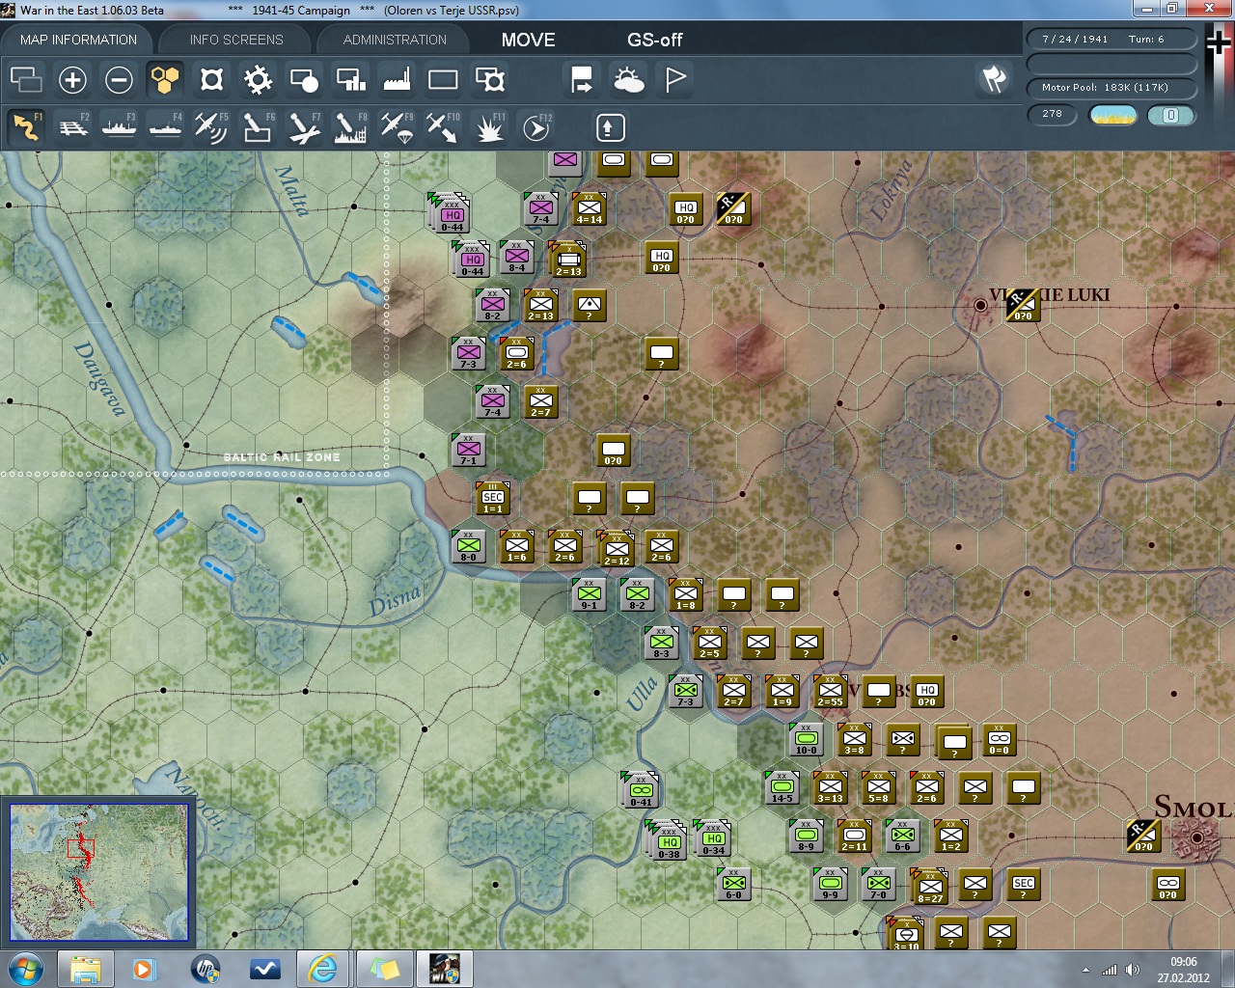Click the square bracket frame map icon
The width and height of the screenshot is (1235, 988).
coord(211,79)
